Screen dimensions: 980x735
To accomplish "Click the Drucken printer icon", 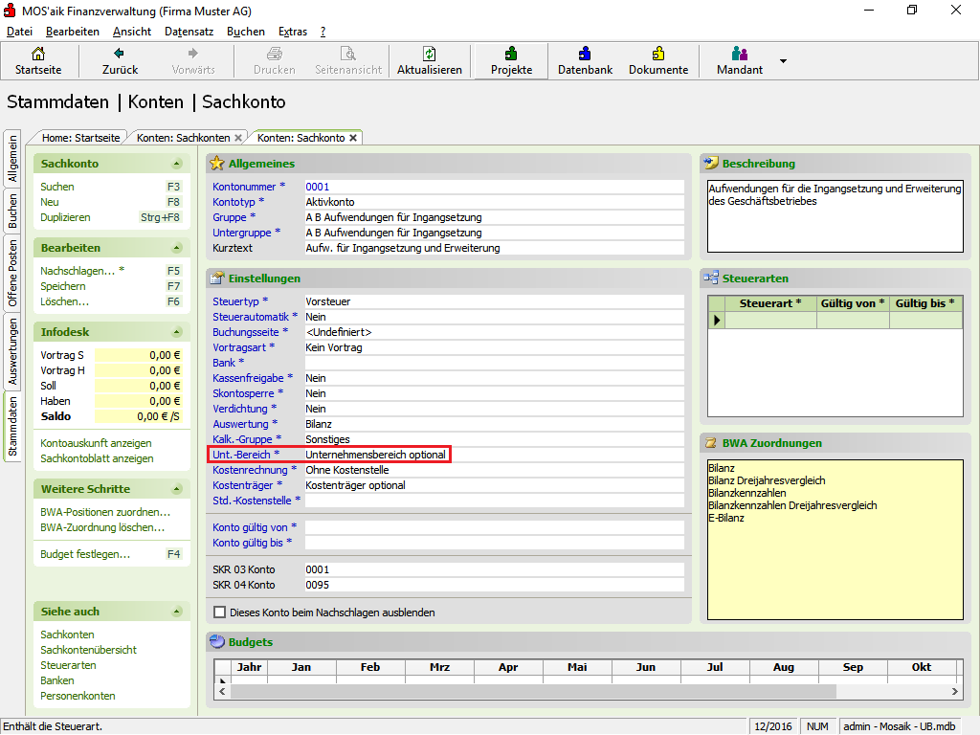I will tap(275, 54).
